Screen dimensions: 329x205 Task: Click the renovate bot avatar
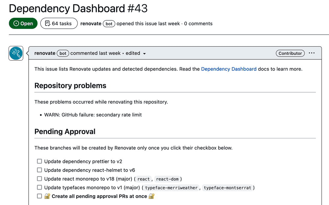click(x=15, y=53)
